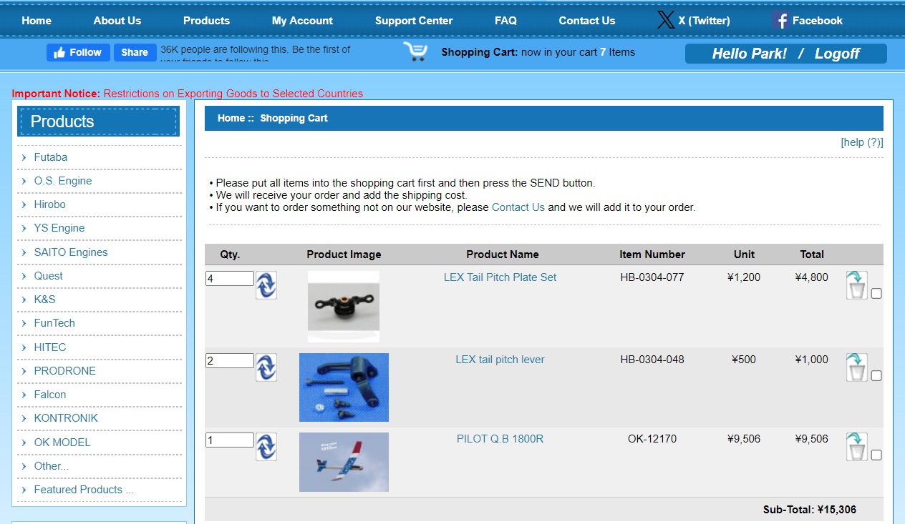Open the Home menu item
The image size is (905, 524).
37,21
